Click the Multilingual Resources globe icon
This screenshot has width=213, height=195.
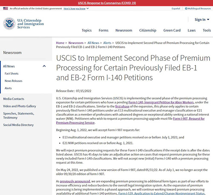tap(186, 9)
